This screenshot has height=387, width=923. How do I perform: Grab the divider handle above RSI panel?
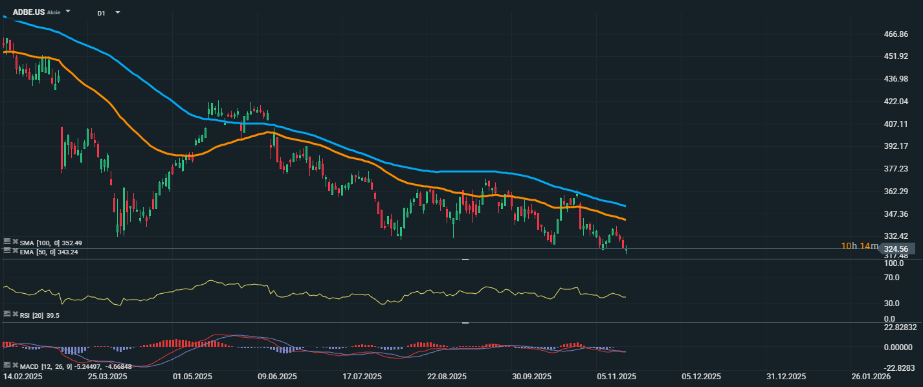(x=465, y=260)
